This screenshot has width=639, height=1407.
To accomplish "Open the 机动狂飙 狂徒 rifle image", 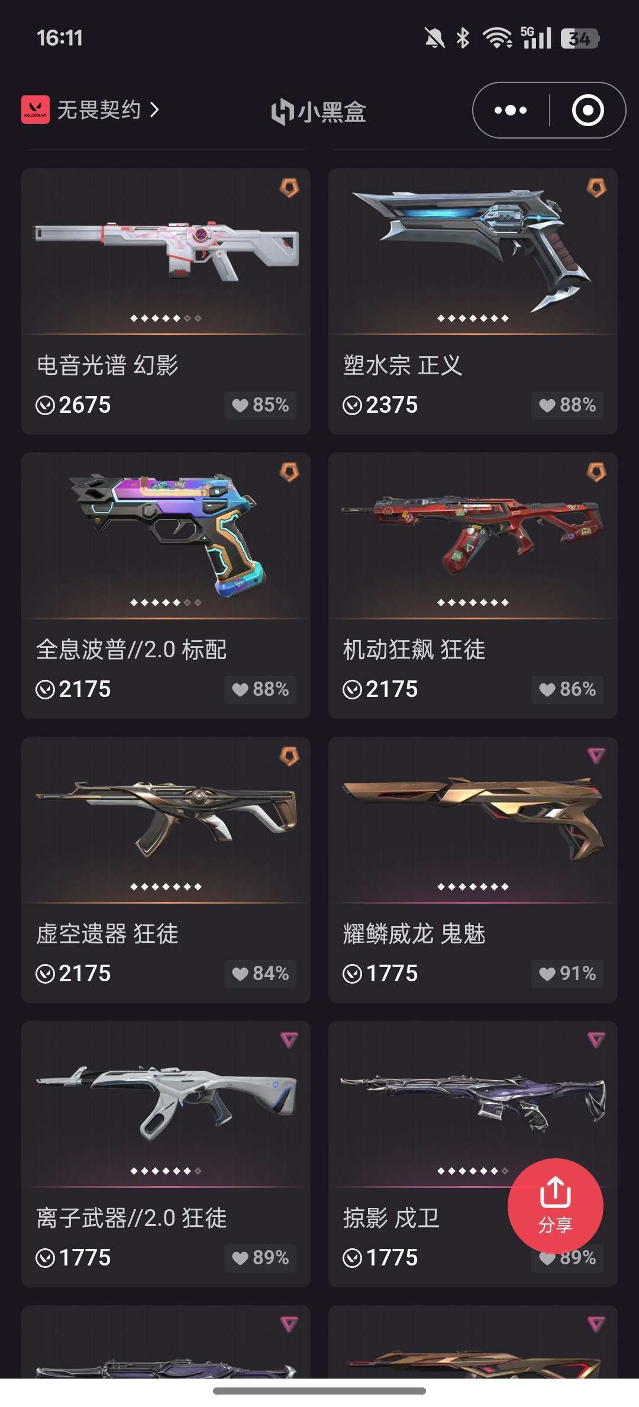I will (x=473, y=532).
